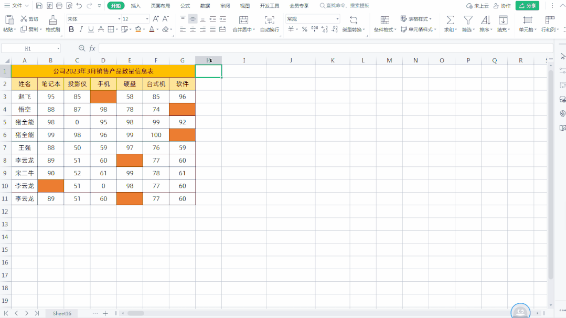
Task: Click the decrease indent icon
Action: [212, 19]
